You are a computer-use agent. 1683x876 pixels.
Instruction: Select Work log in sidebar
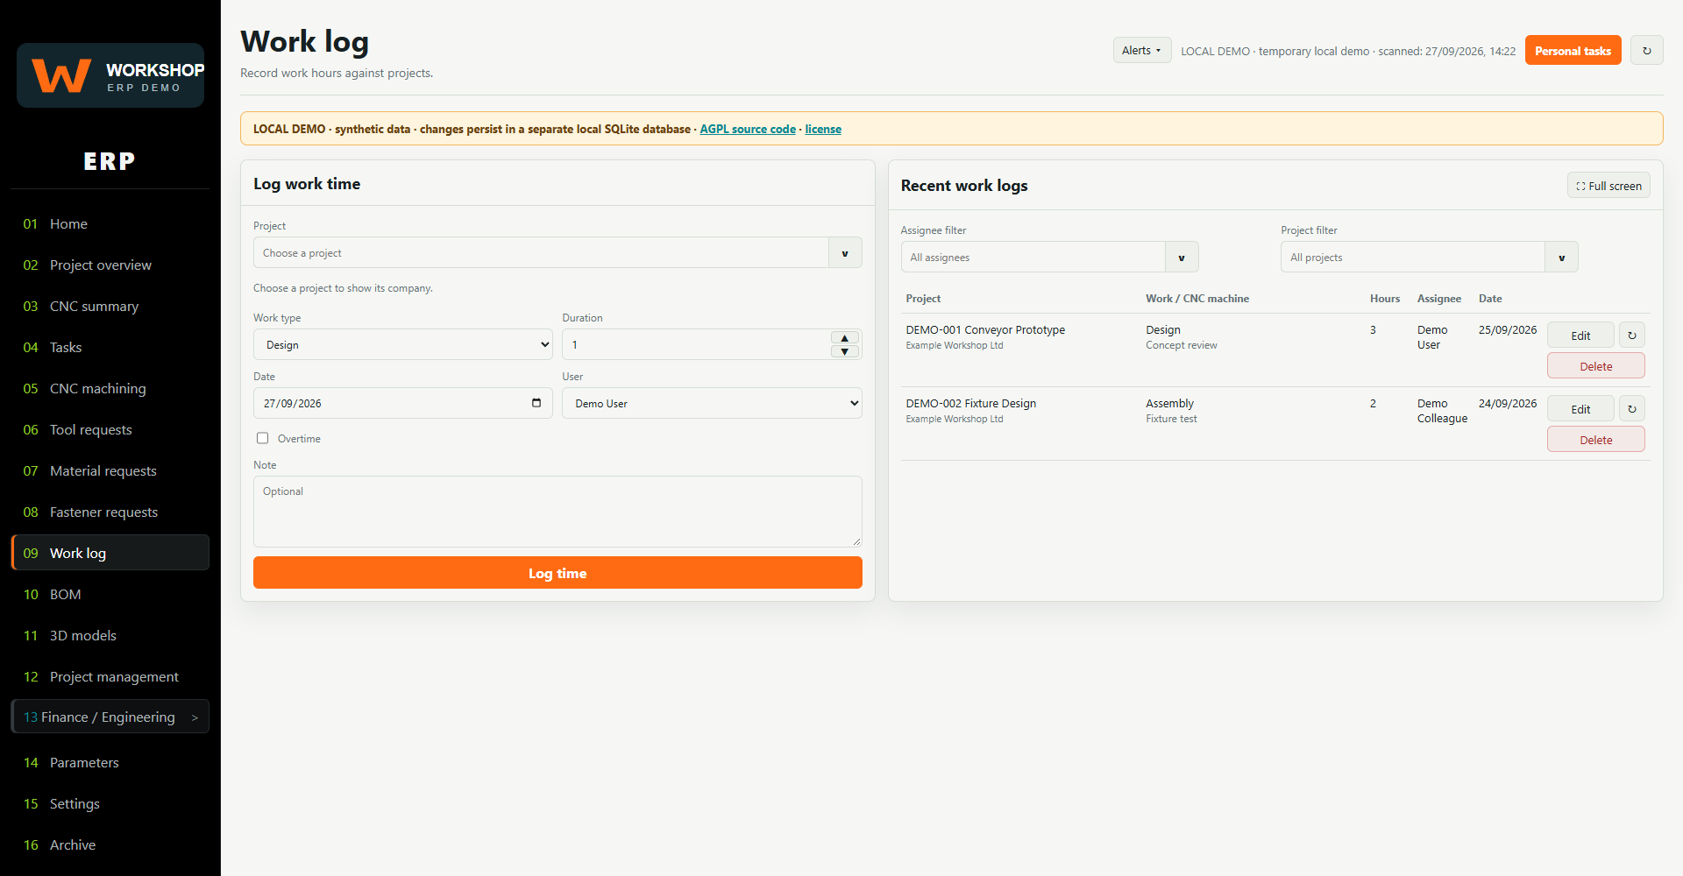pyautogui.click(x=110, y=553)
